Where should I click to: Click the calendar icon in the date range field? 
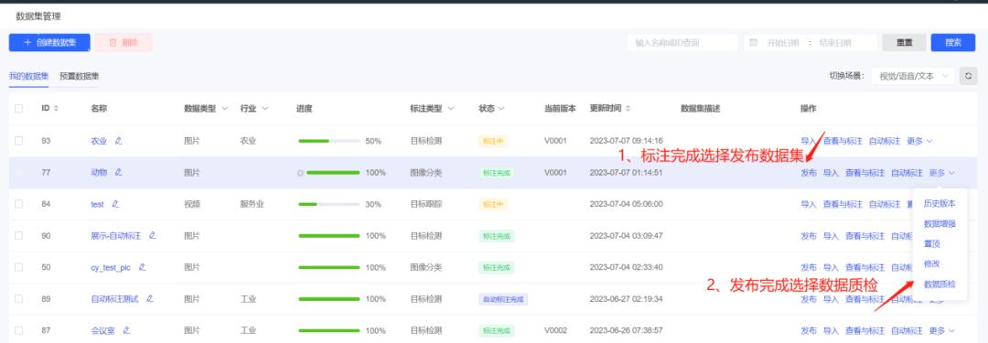[754, 43]
